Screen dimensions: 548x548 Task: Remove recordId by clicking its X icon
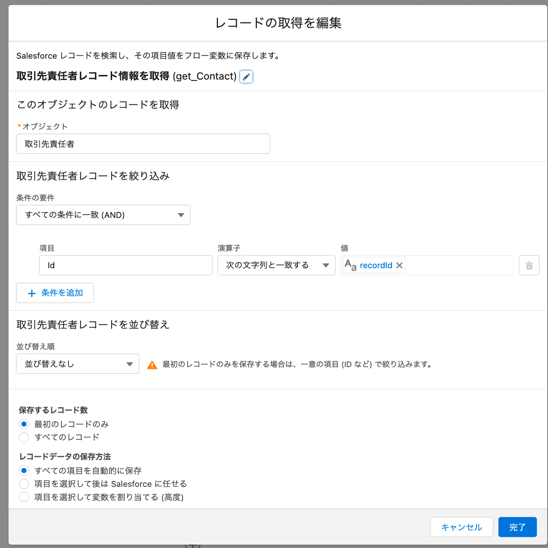point(399,265)
